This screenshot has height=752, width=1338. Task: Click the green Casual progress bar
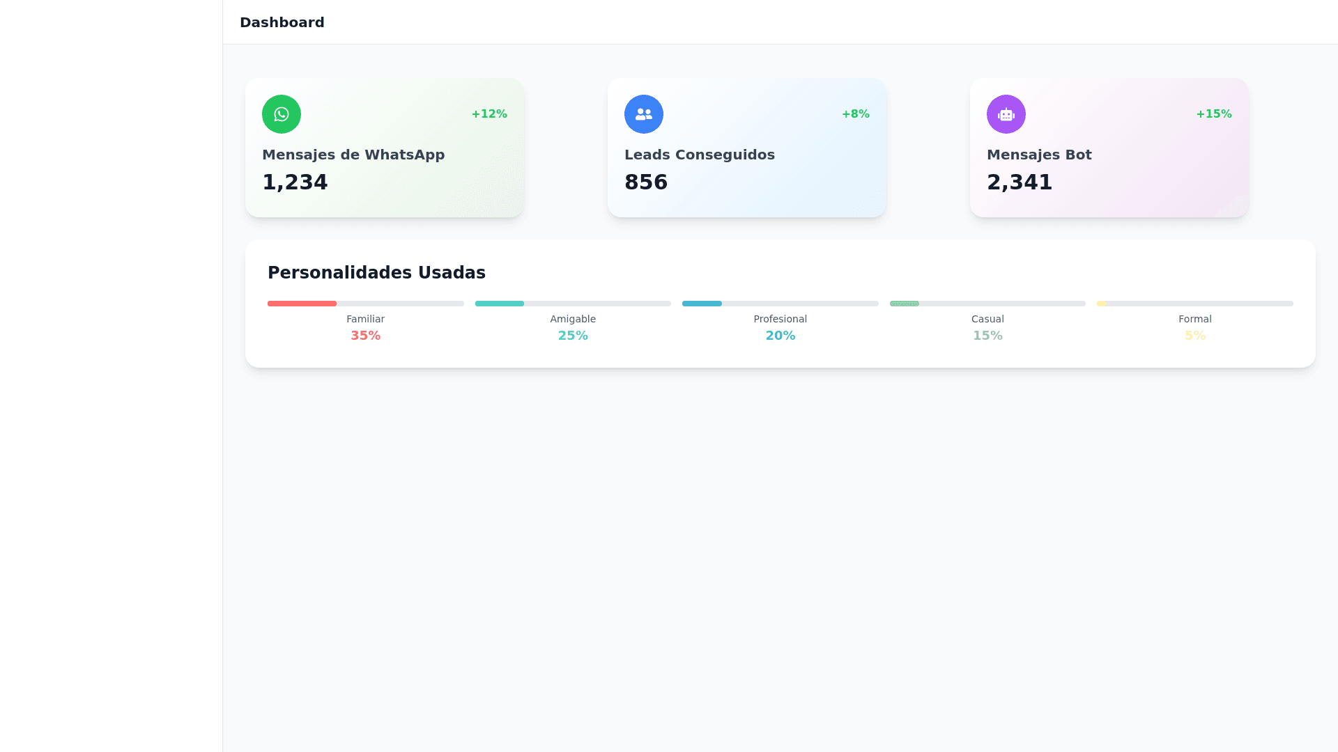point(904,304)
